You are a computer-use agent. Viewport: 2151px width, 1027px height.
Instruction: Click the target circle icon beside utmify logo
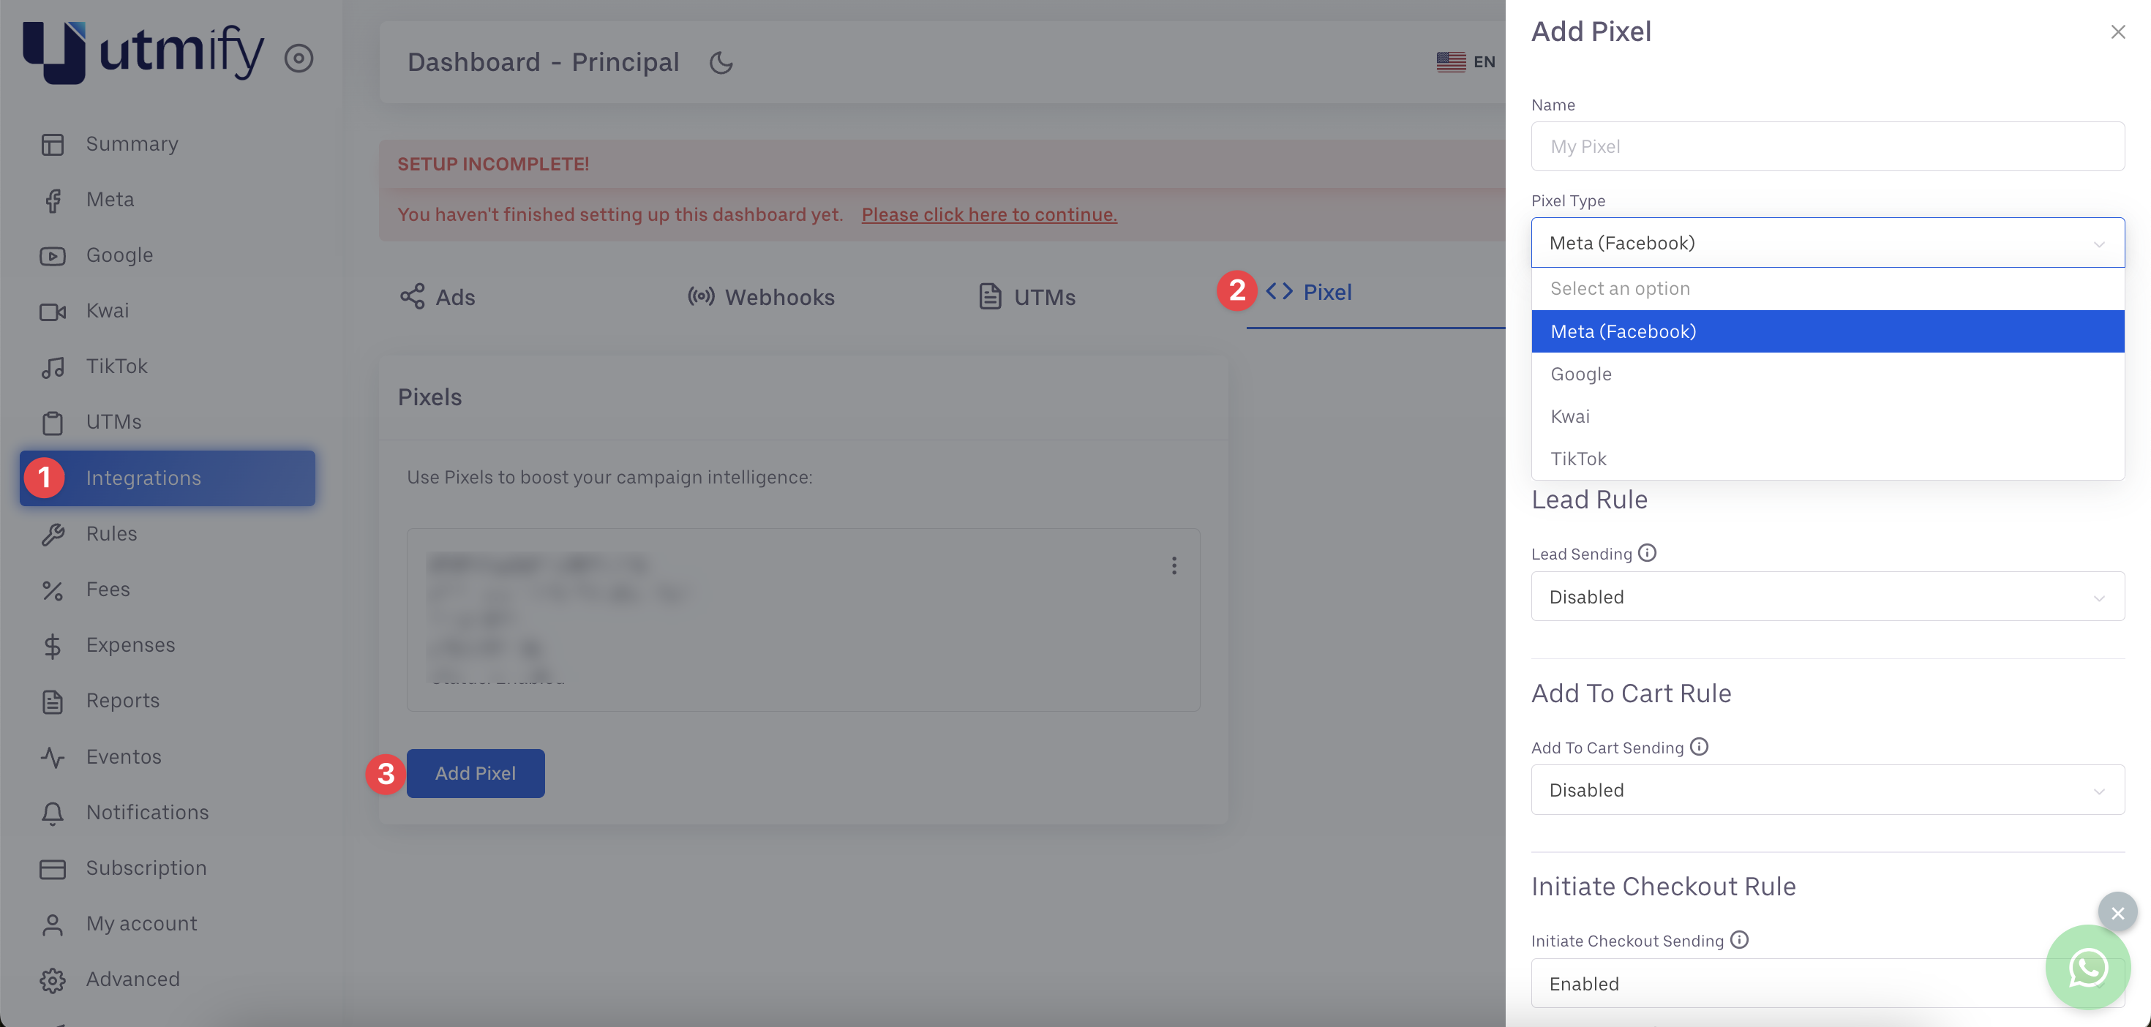[x=299, y=59]
